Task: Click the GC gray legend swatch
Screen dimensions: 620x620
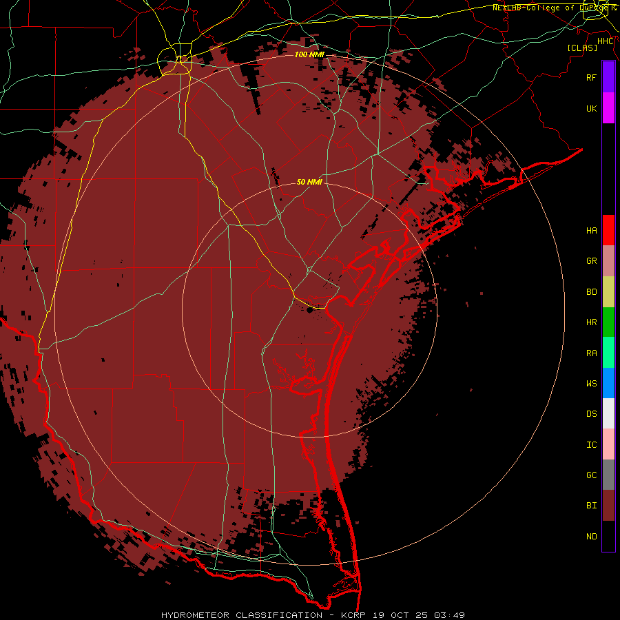Action: [x=608, y=475]
